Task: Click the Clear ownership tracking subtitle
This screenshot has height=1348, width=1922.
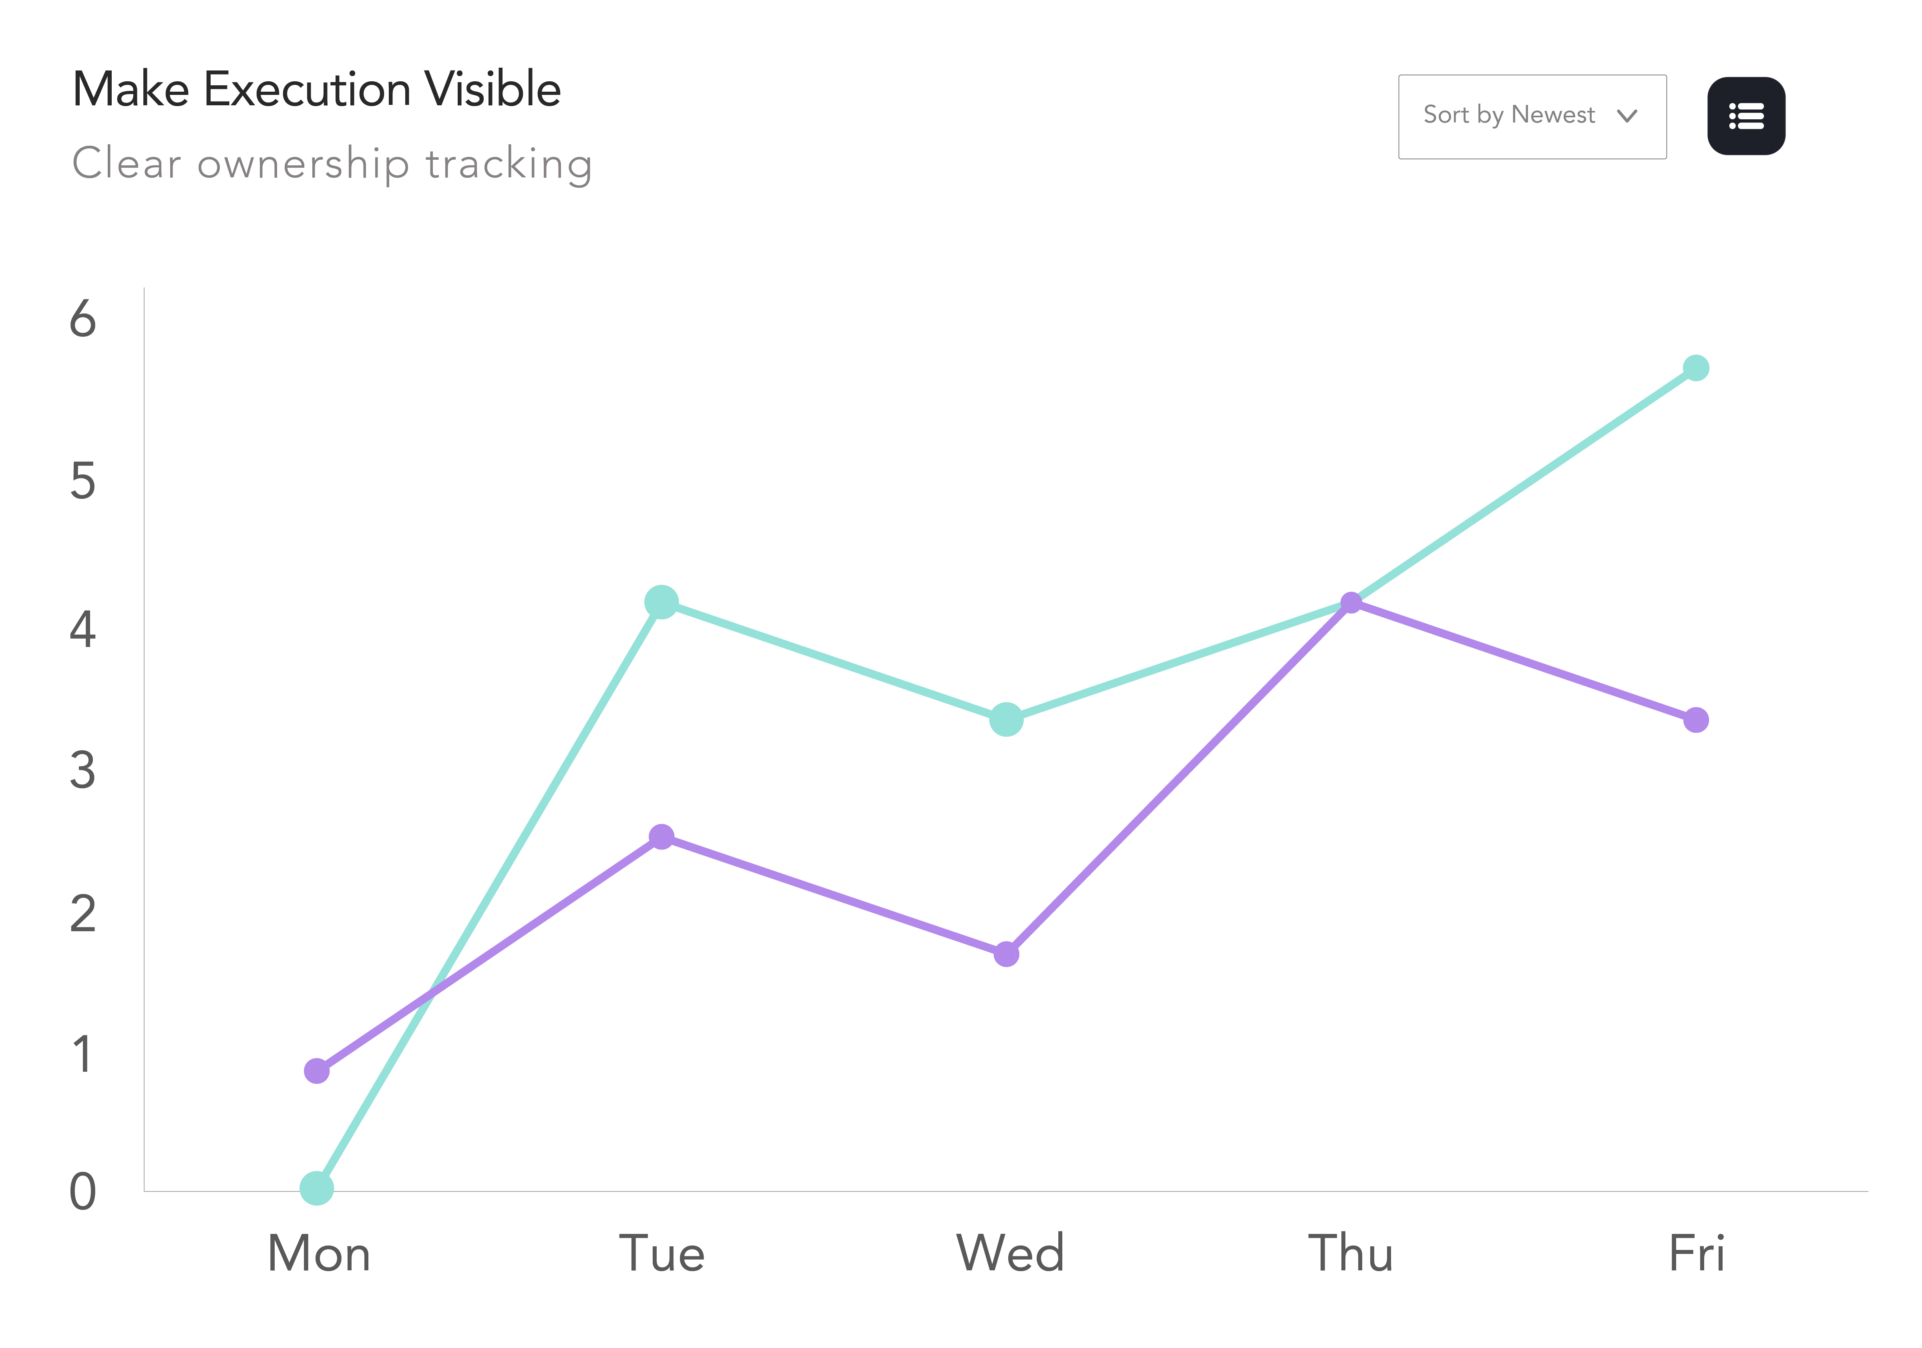Action: point(332,163)
